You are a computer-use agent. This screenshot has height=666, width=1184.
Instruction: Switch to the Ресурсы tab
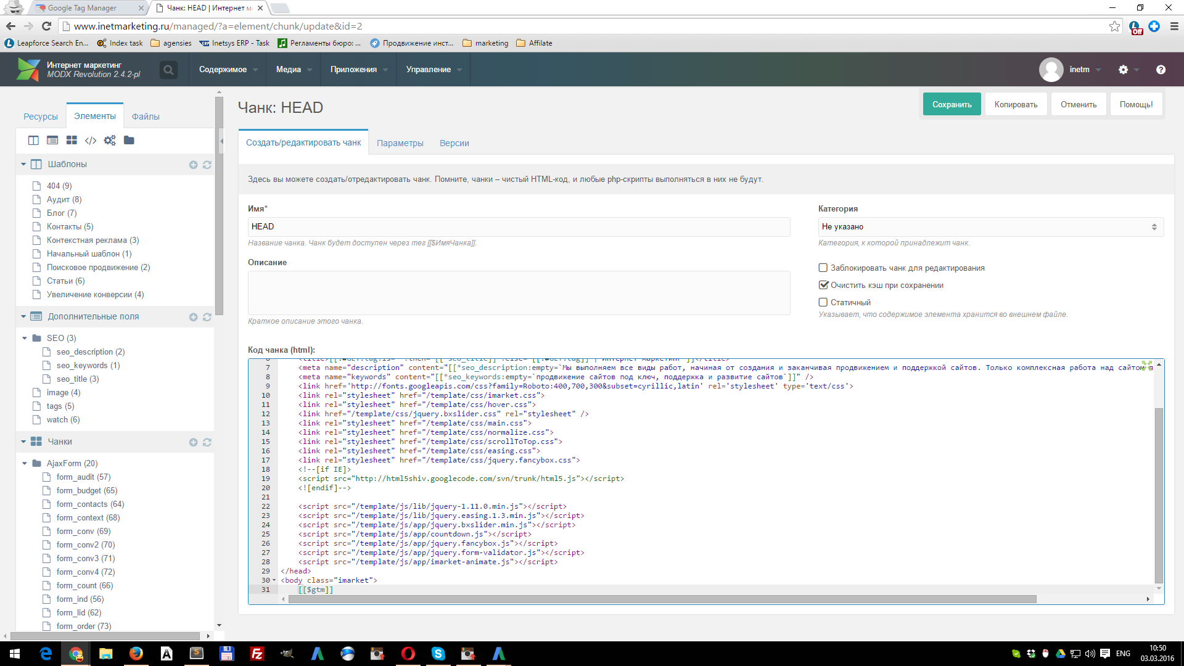[41, 117]
